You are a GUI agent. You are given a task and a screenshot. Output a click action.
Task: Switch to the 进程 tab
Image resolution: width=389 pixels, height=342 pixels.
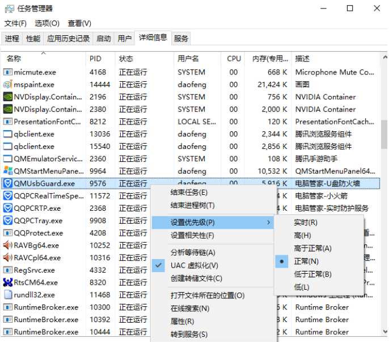click(12, 39)
